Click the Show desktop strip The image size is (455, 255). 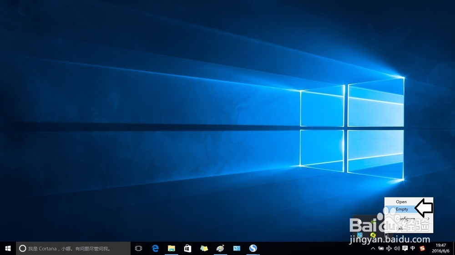coord(454,248)
